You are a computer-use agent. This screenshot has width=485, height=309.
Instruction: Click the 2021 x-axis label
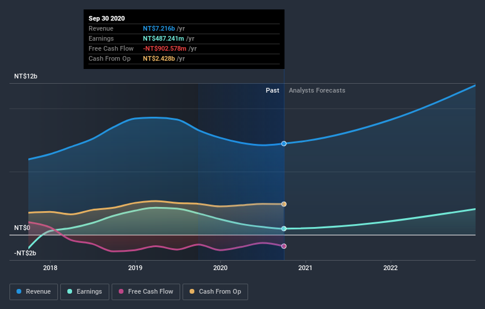(x=305, y=268)
